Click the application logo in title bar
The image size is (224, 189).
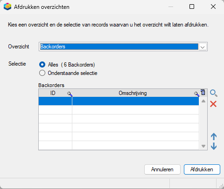pos(7,7)
